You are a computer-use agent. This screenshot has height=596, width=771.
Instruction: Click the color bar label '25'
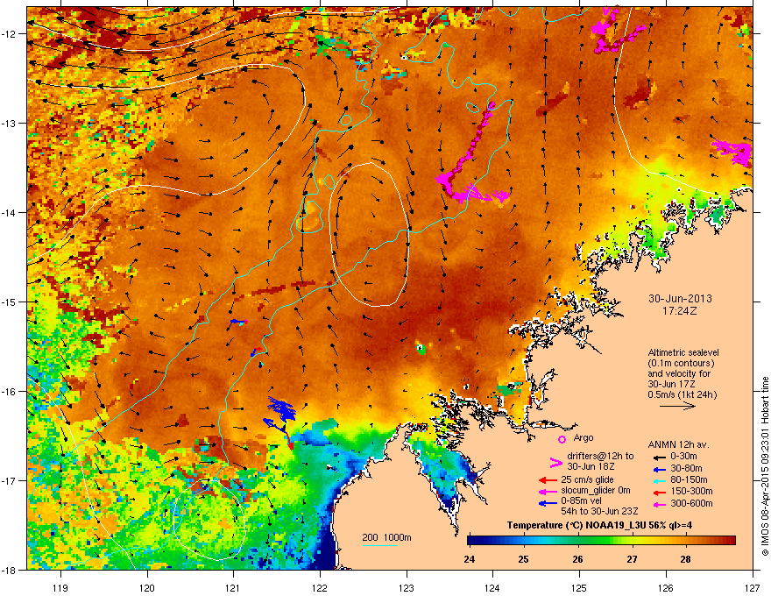click(x=524, y=559)
